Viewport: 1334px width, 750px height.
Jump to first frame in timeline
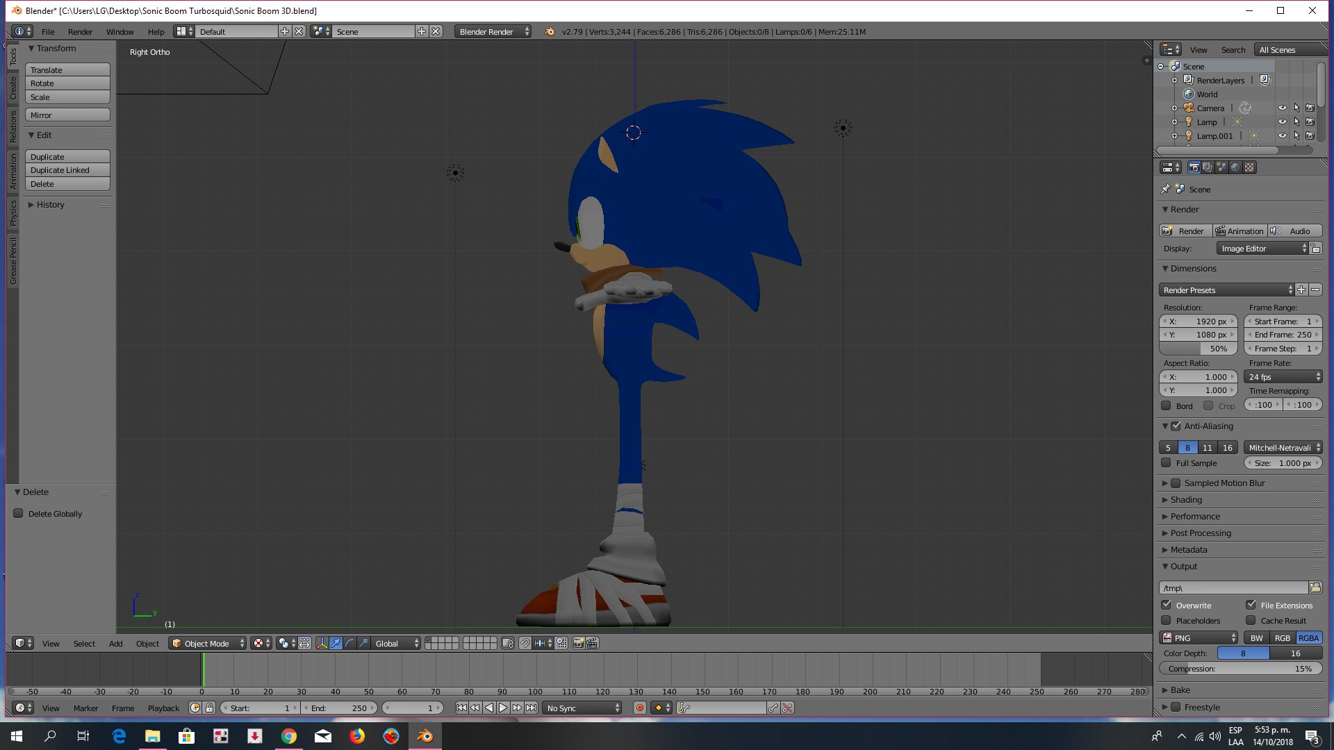tap(461, 708)
